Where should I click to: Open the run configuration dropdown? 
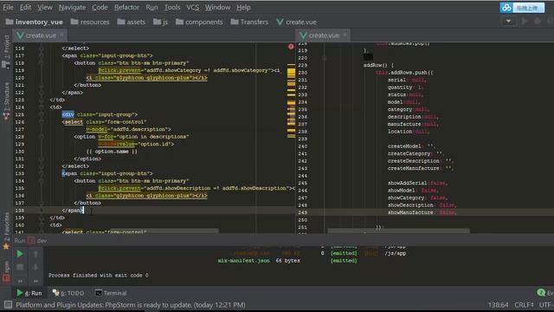(x=508, y=21)
